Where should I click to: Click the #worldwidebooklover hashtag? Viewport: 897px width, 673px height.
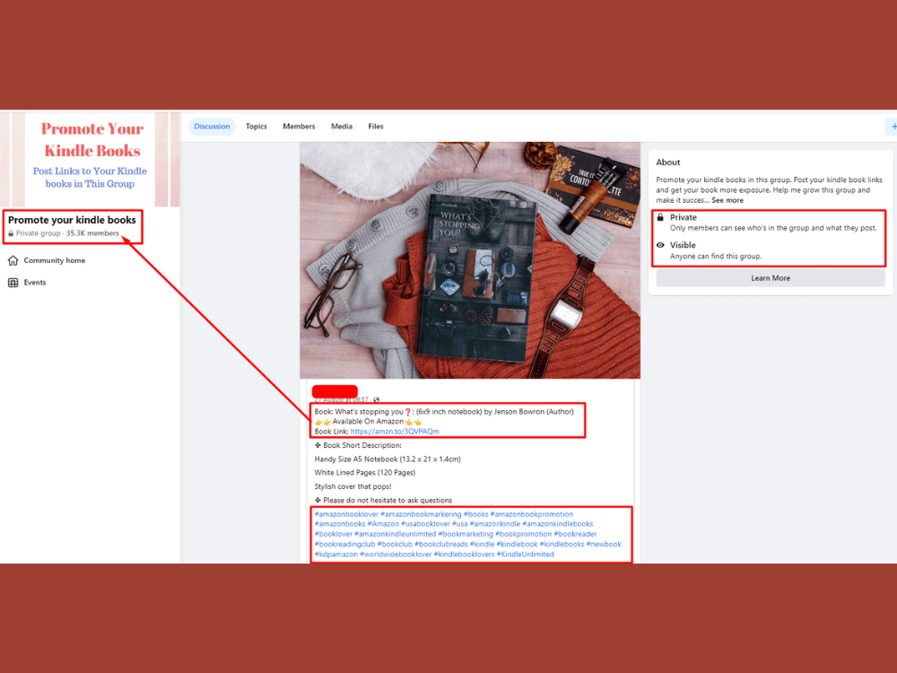coord(396,555)
